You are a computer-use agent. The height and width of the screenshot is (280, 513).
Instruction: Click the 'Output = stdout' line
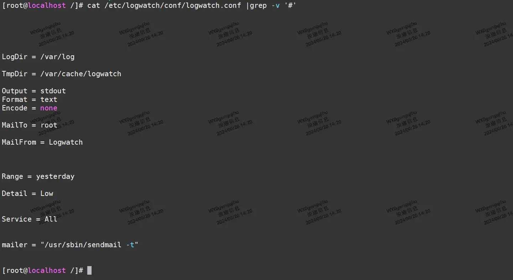click(34, 91)
